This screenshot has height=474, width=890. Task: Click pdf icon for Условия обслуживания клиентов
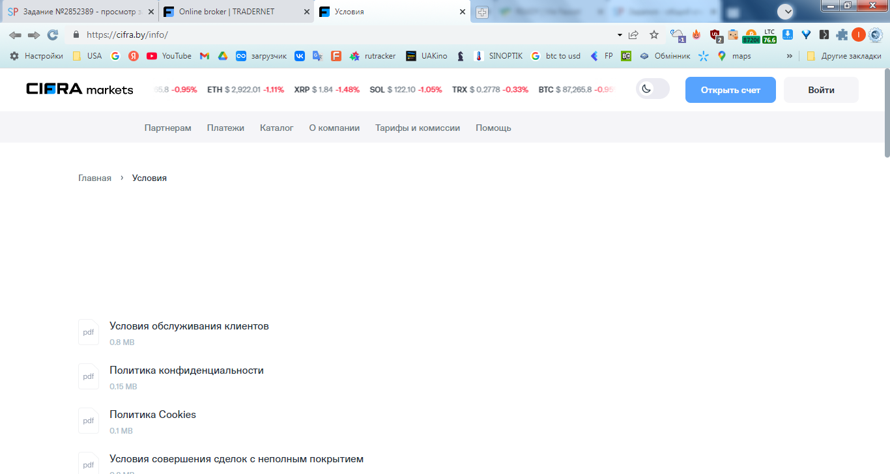(89, 332)
